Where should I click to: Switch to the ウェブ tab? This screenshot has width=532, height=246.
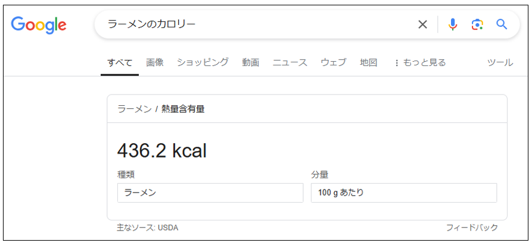334,62
